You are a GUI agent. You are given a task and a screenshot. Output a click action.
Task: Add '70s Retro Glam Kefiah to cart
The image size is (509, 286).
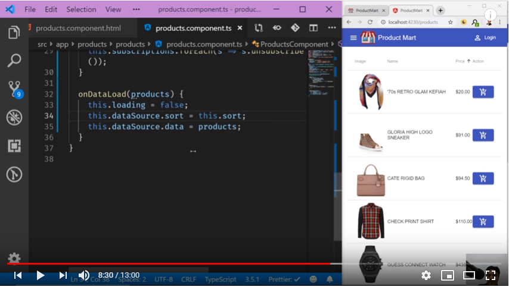click(x=483, y=92)
